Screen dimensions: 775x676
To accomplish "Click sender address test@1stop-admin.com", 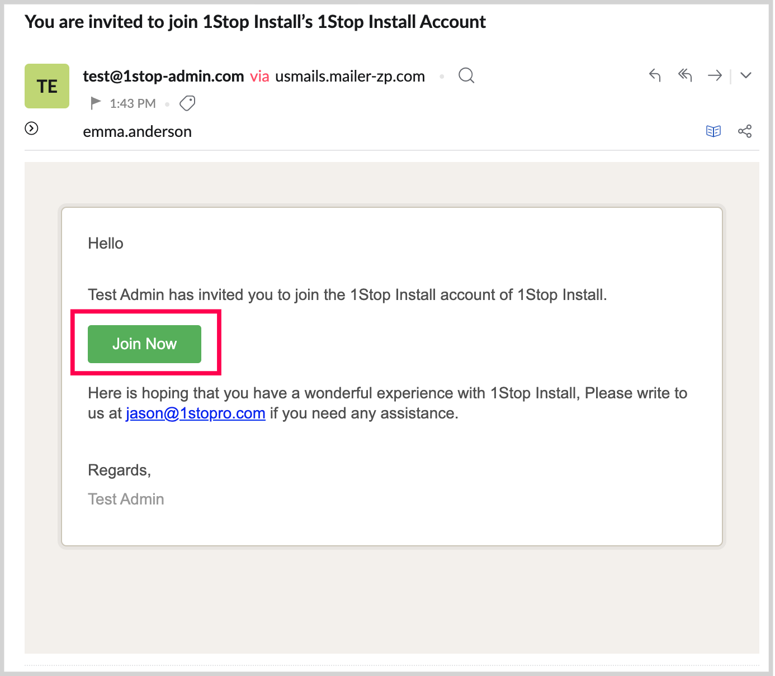I will tap(163, 76).
